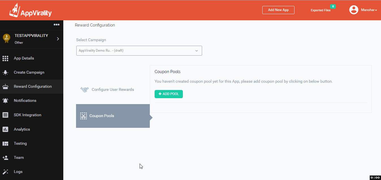Click the Team add-person icon
The height and width of the screenshot is (180, 381).
click(x=5, y=158)
